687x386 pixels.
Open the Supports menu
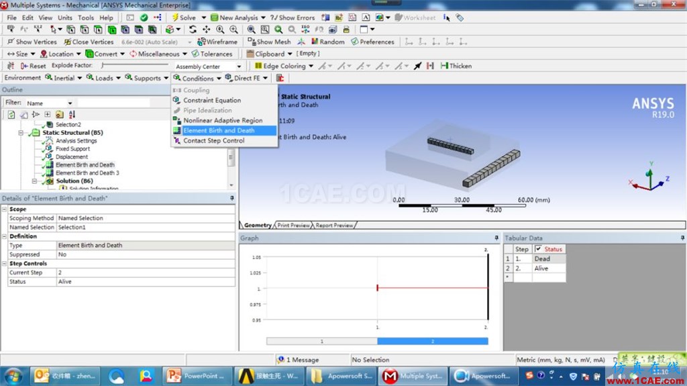(147, 78)
